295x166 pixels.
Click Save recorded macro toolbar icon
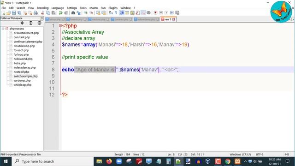[177, 13]
